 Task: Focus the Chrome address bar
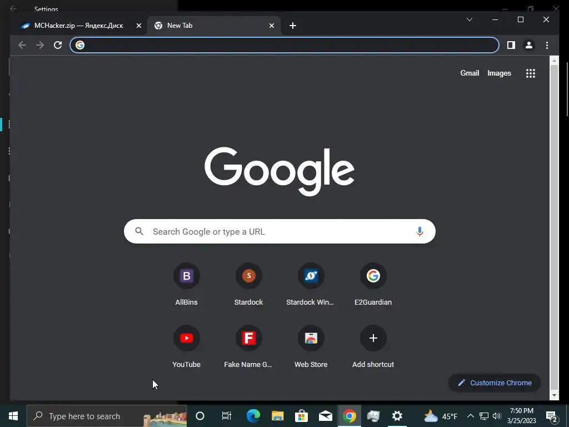click(284, 45)
